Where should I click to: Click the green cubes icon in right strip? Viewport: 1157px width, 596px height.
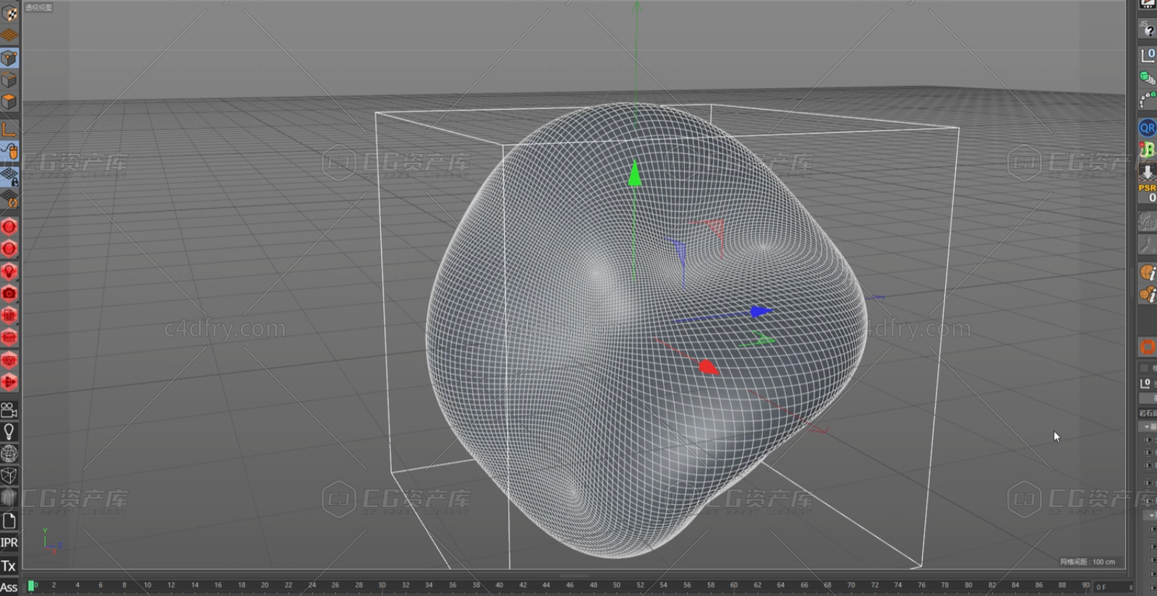click(x=1148, y=77)
